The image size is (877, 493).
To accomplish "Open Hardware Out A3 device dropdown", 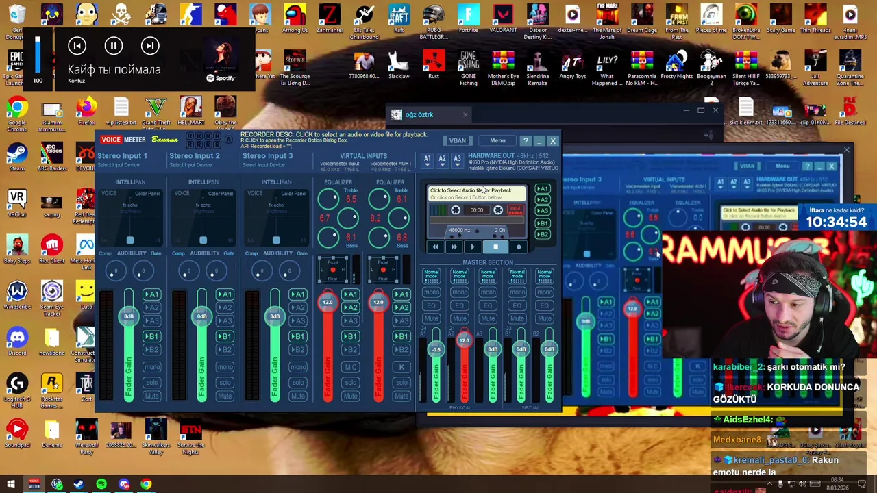I will (x=457, y=160).
